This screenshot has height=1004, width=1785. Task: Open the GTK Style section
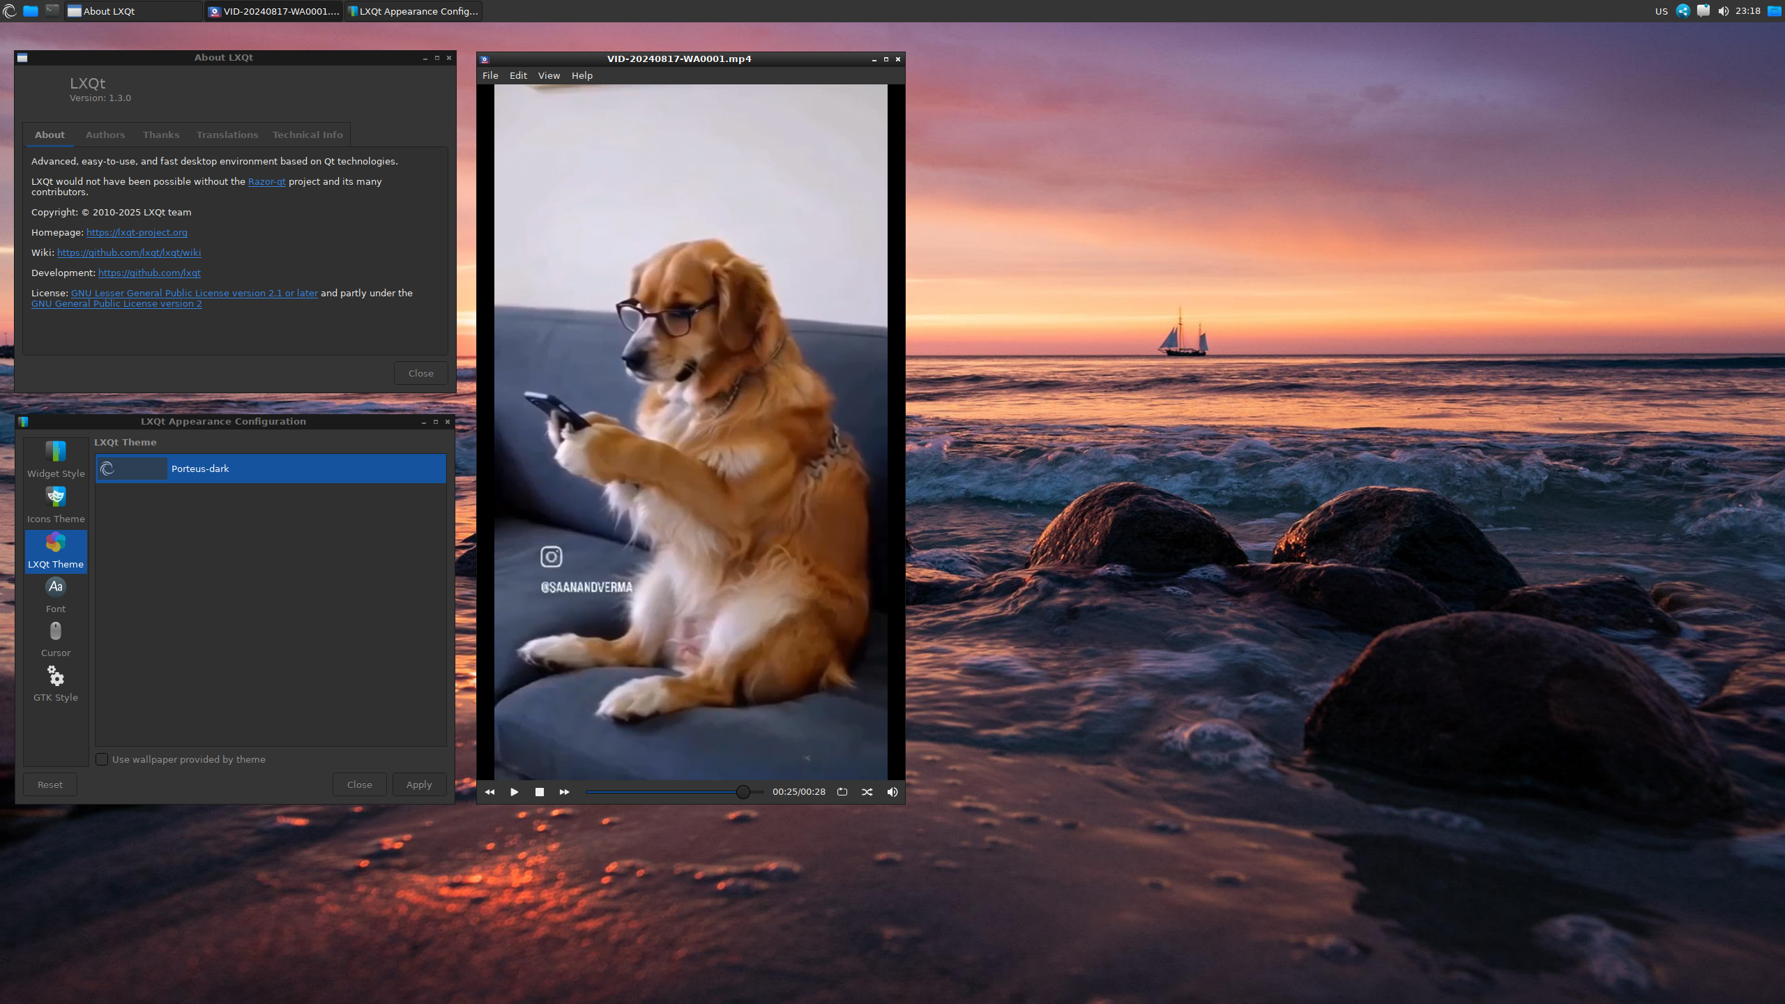[x=56, y=683]
